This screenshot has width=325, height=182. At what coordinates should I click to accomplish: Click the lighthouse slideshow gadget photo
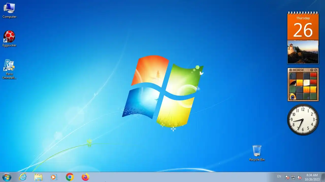tap(303, 52)
